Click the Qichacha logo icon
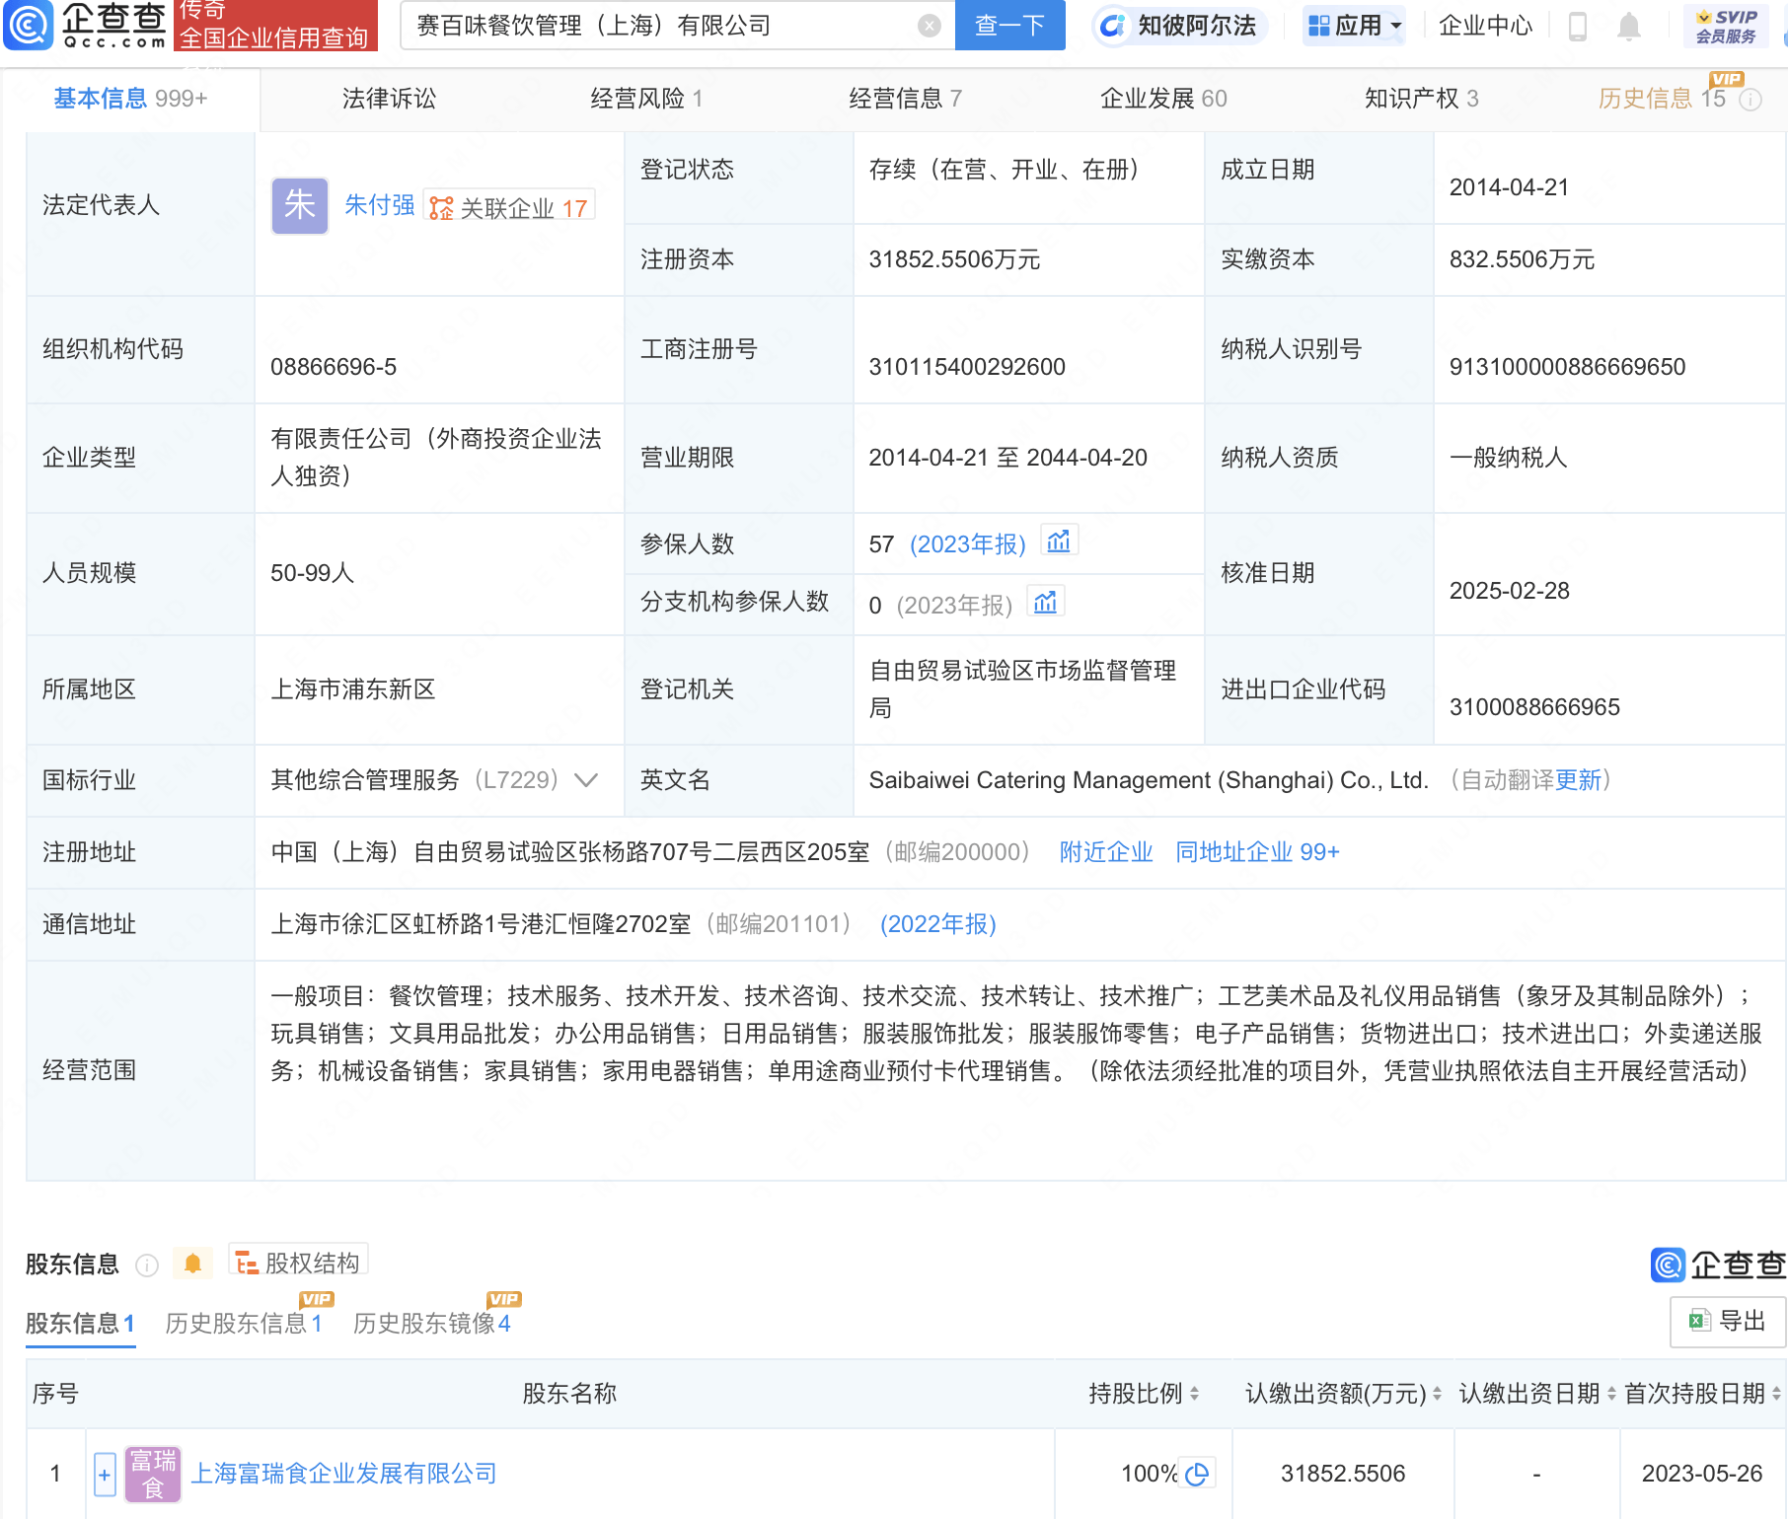Viewport: 1788px width, 1519px height. coord(30,25)
